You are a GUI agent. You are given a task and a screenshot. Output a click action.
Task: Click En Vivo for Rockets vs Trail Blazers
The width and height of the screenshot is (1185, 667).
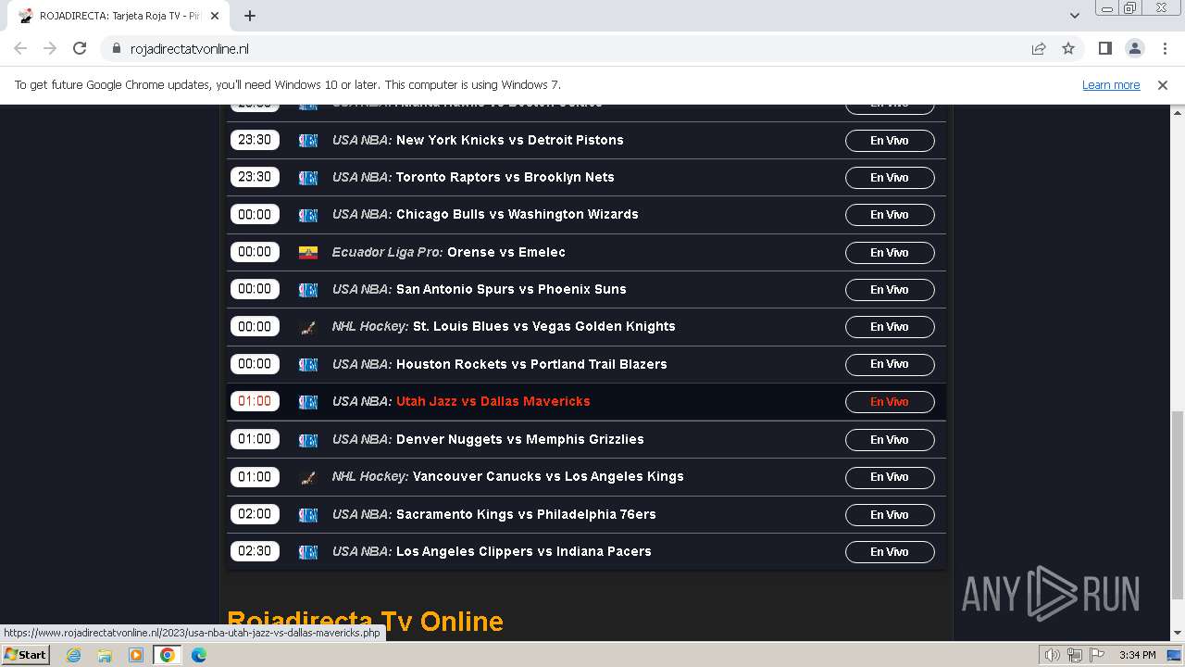[x=890, y=364]
